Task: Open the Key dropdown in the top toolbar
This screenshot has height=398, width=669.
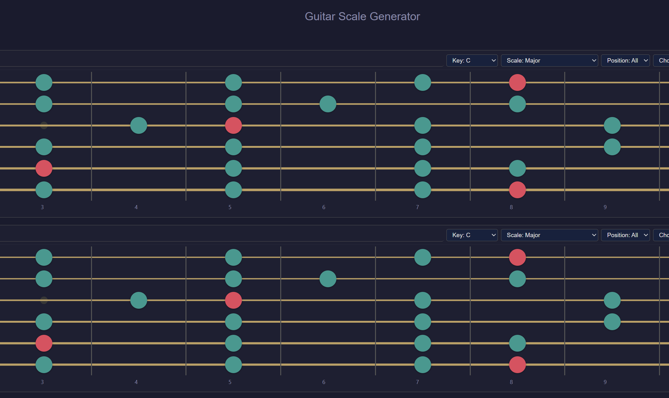Action: 472,60
